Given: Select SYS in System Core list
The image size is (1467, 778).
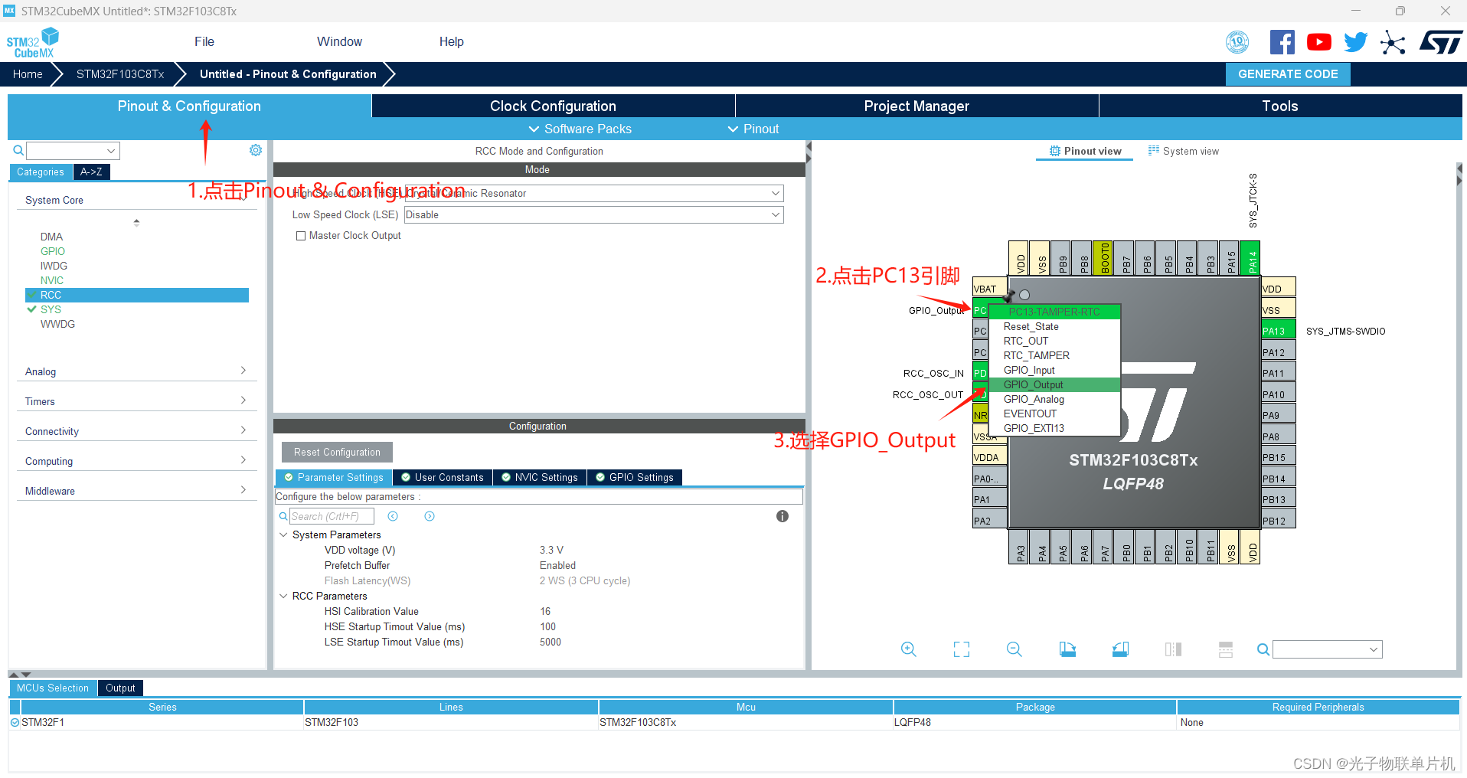Looking at the screenshot, I should click(51, 309).
